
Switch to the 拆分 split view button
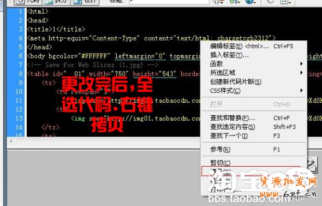coord(56,2)
